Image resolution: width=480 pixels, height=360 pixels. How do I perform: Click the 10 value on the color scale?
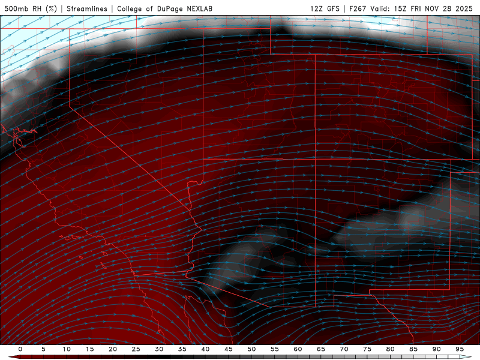click(67, 349)
